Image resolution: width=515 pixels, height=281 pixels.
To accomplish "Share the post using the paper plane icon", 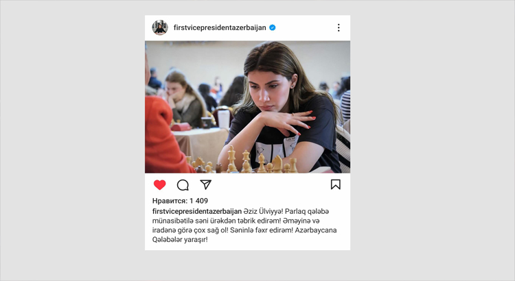I will click(x=205, y=184).
